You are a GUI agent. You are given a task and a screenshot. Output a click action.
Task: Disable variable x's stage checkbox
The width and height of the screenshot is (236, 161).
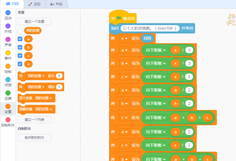20,64
